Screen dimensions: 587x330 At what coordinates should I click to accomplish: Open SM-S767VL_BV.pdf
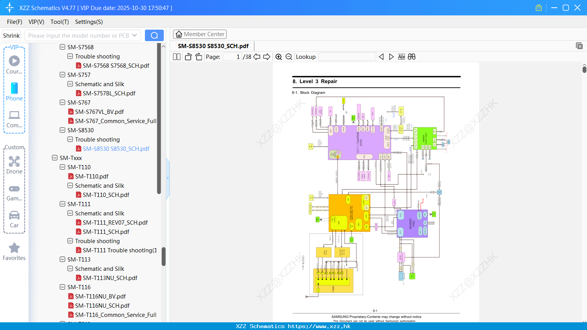coord(96,112)
